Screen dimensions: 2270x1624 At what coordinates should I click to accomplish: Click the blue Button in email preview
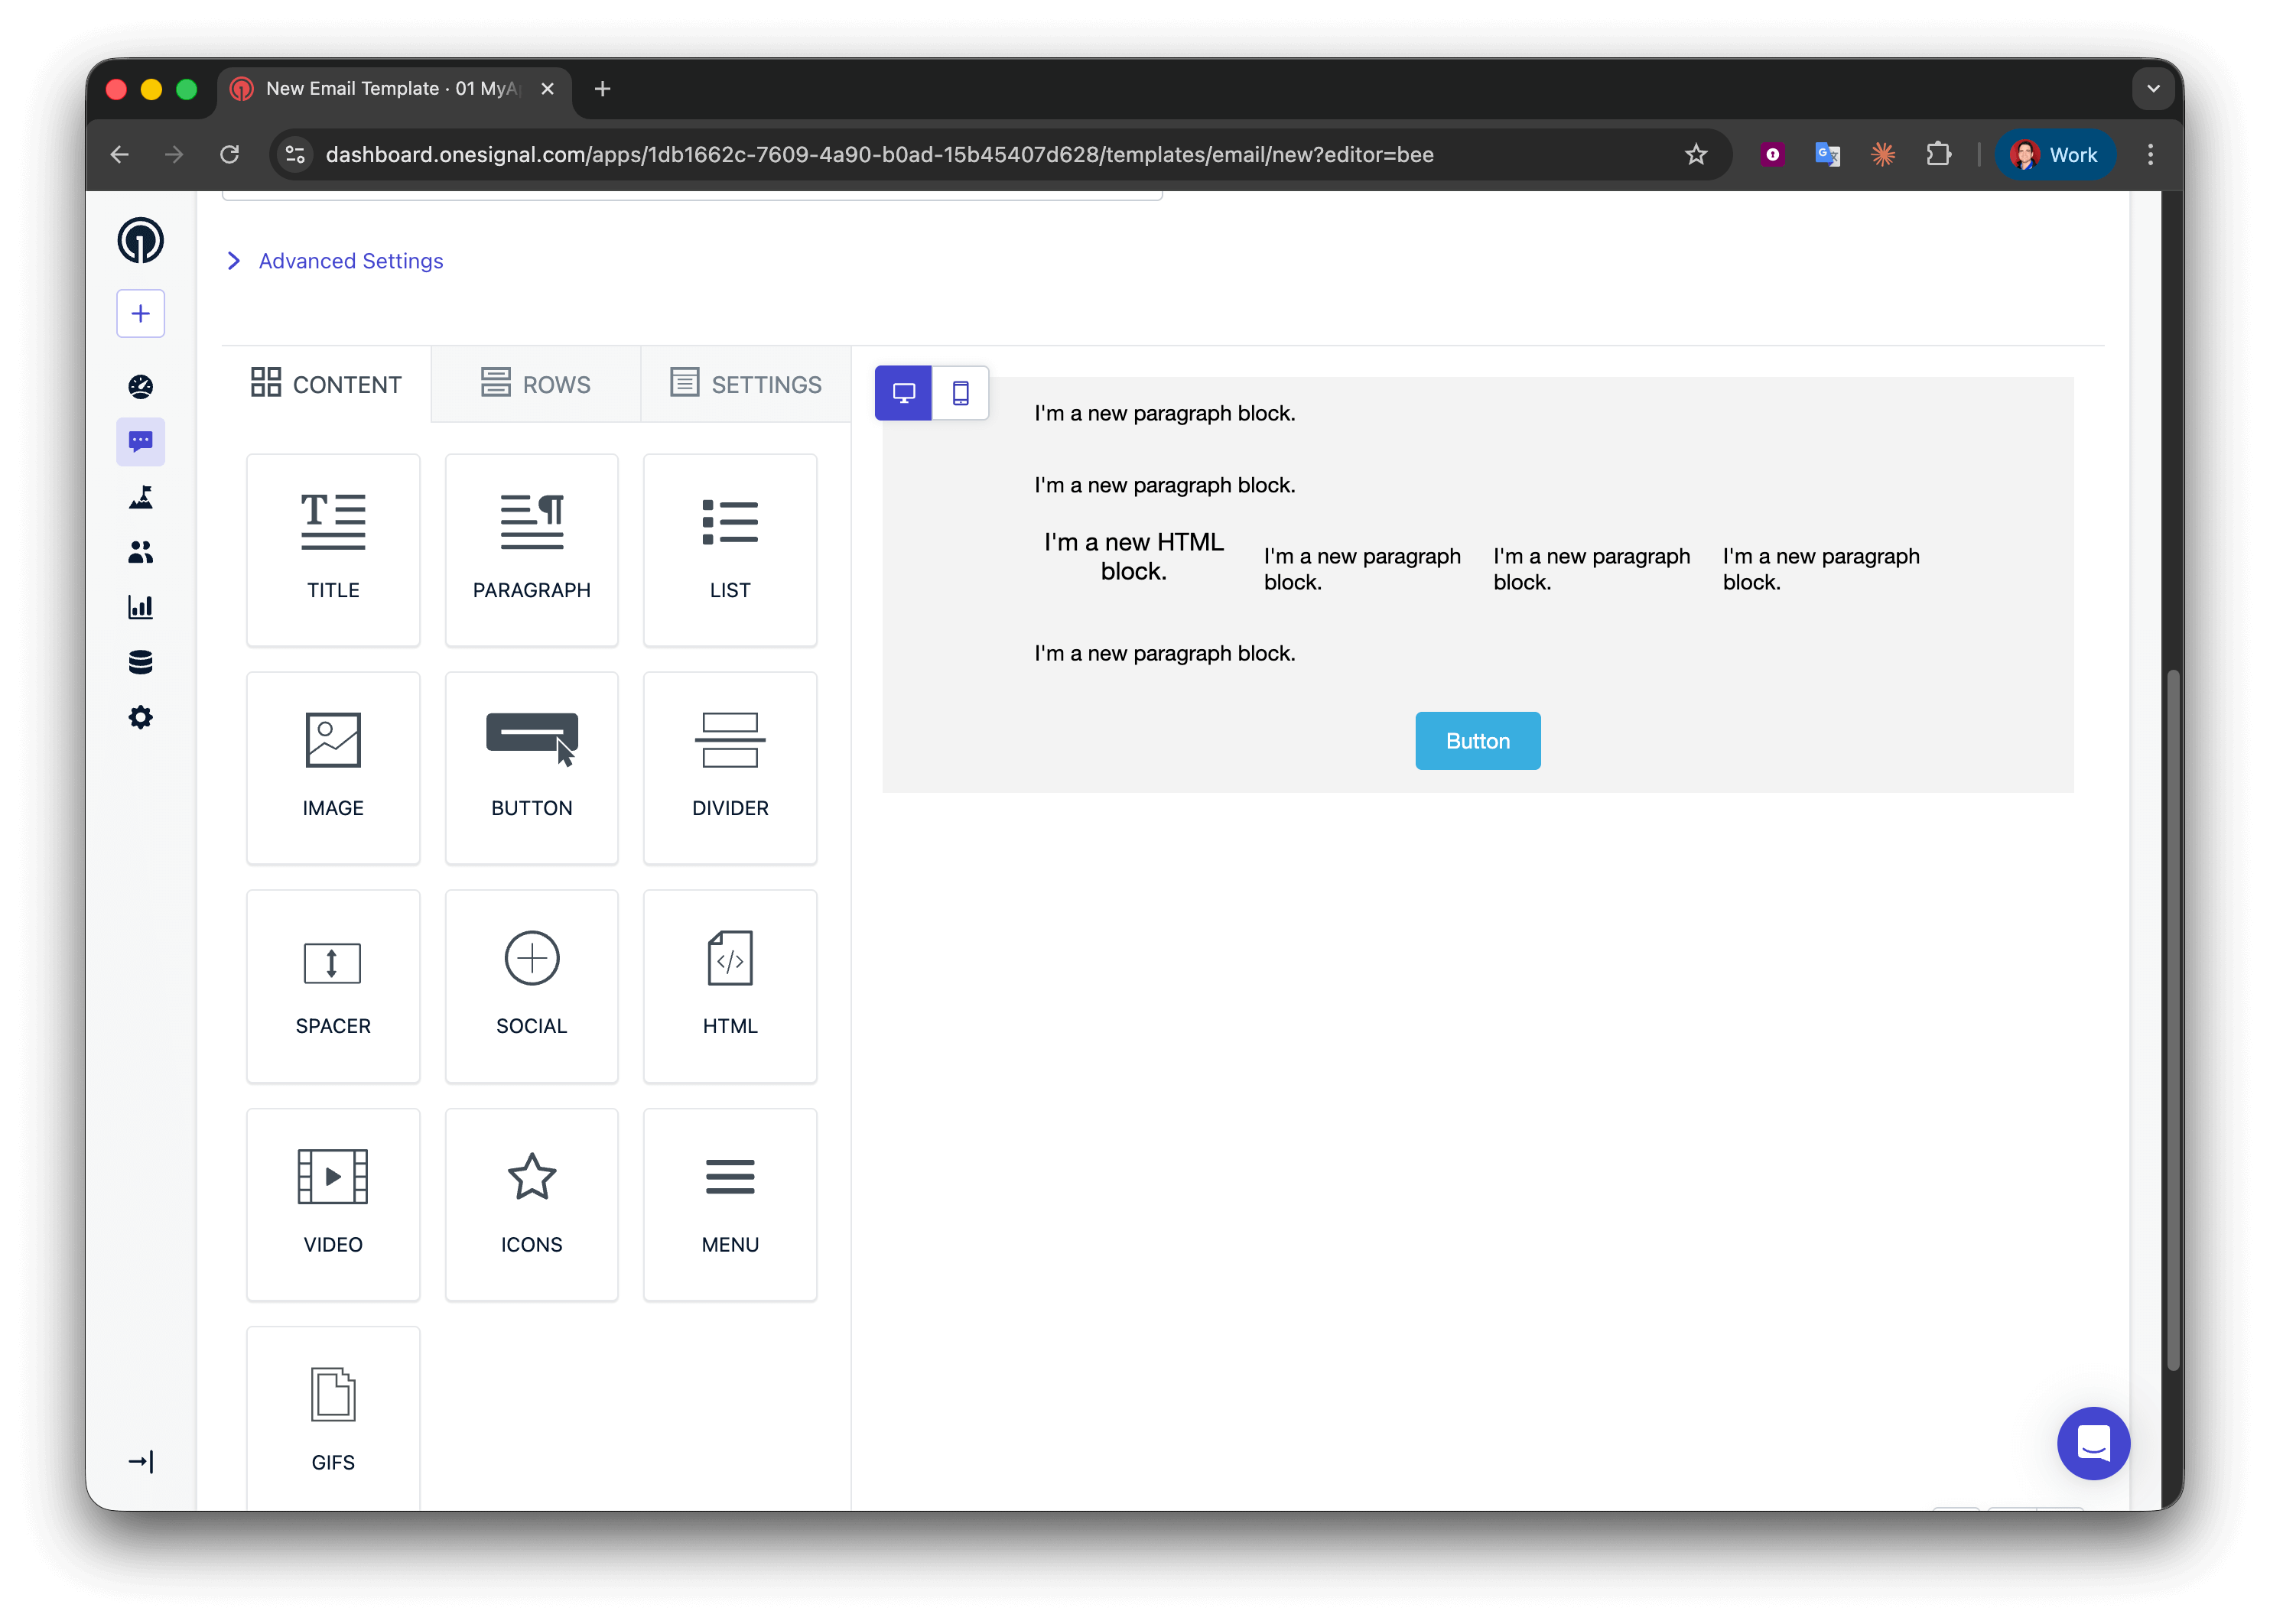(1477, 741)
